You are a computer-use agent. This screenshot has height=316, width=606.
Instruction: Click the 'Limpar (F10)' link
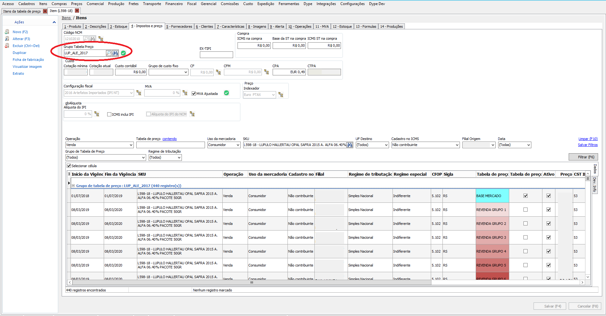pyautogui.click(x=588, y=139)
